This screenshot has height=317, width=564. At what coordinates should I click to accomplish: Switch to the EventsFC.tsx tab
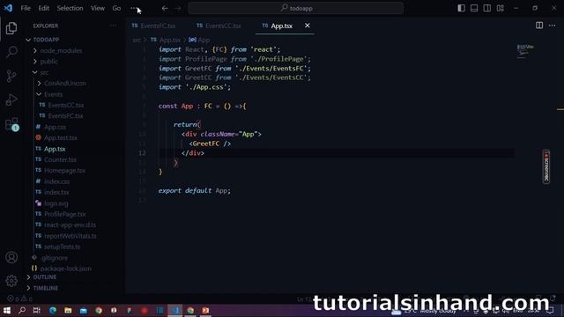coord(157,26)
